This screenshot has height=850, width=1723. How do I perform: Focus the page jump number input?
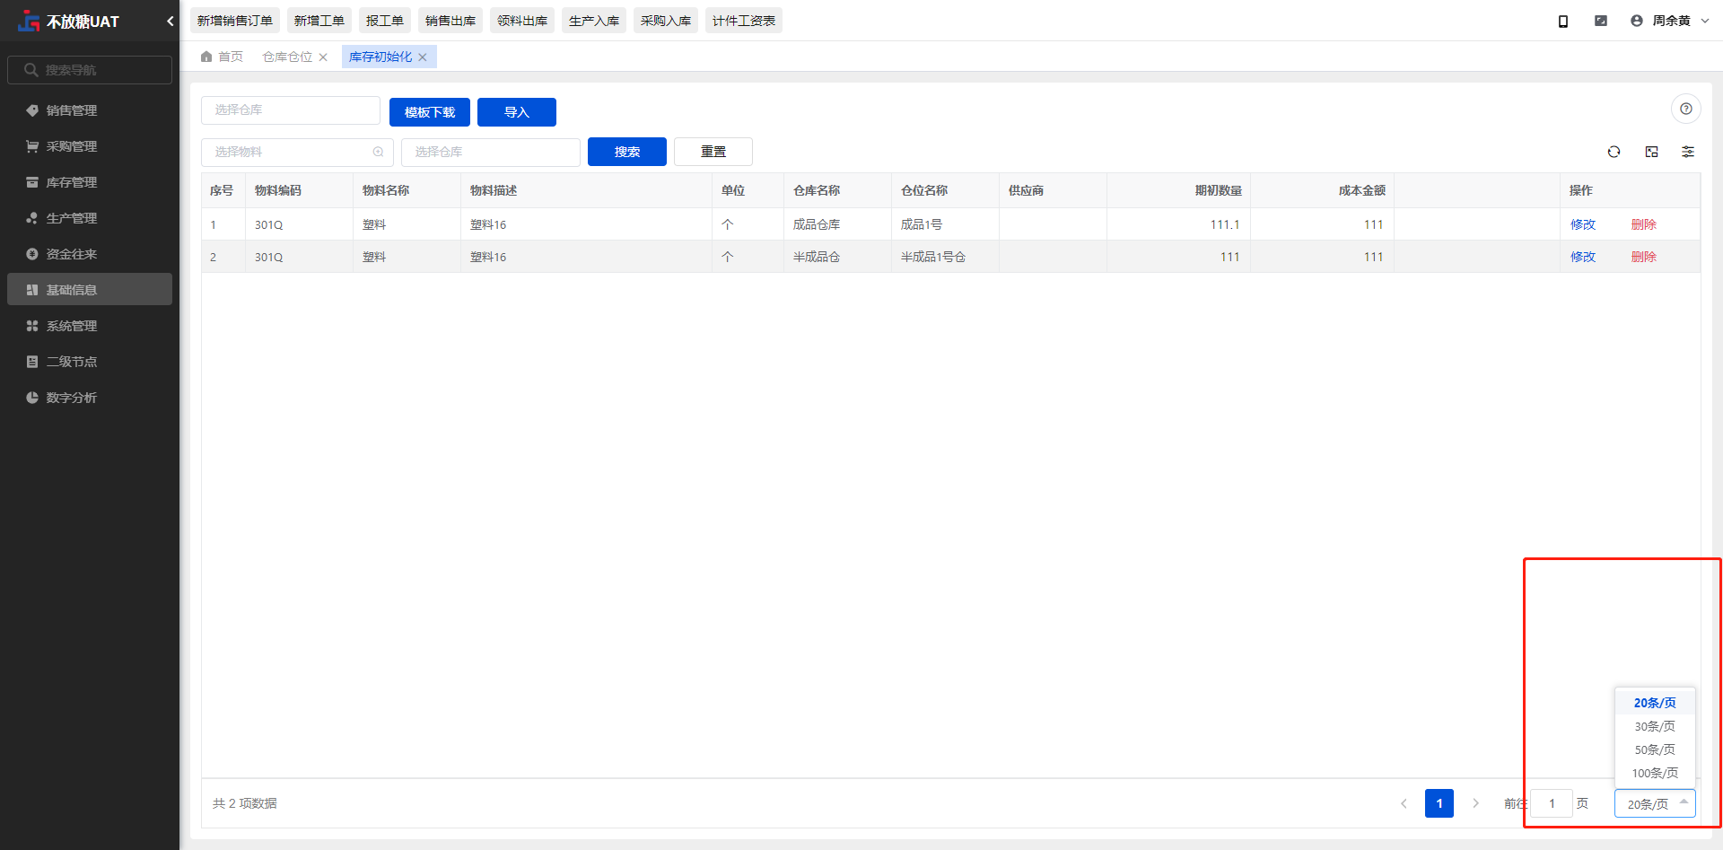point(1552,803)
